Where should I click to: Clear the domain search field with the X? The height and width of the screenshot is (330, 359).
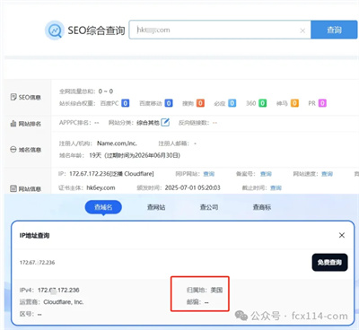[302, 30]
